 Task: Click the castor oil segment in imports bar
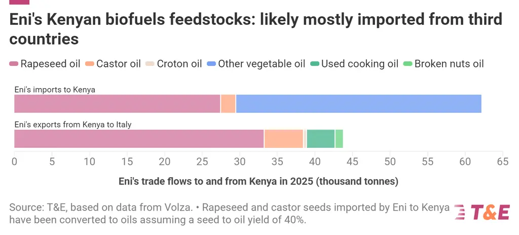(x=228, y=103)
